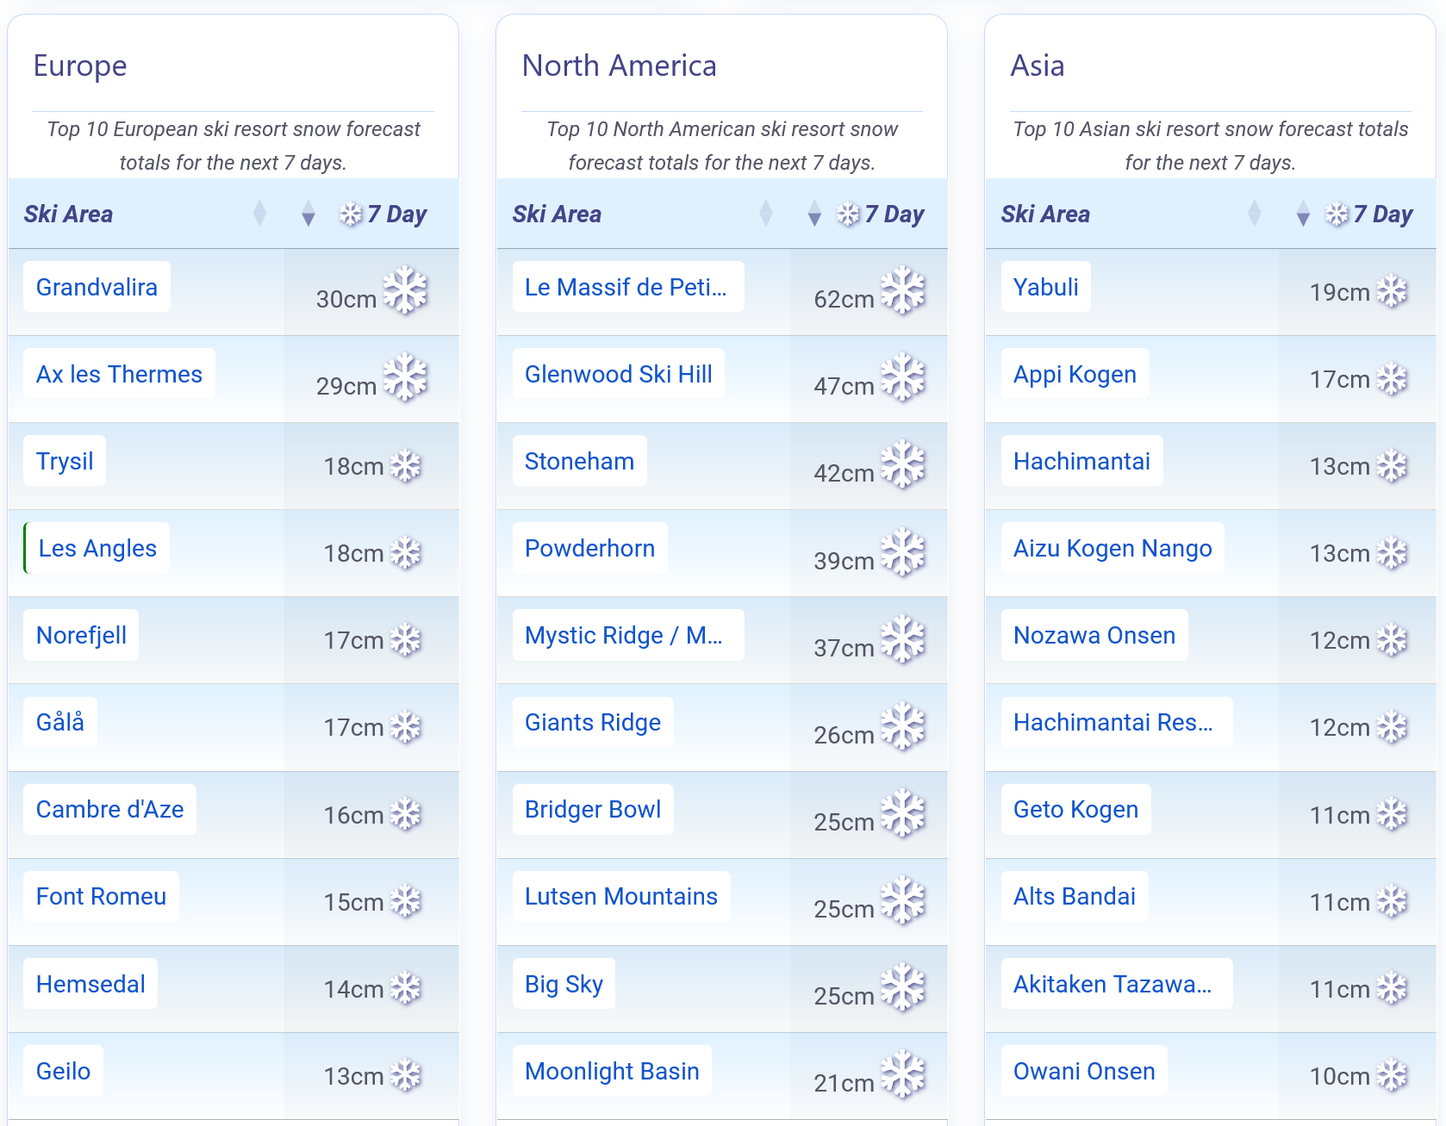Click the snowflake icon in Owani Onsen row
1446x1126 pixels.
click(1392, 1075)
